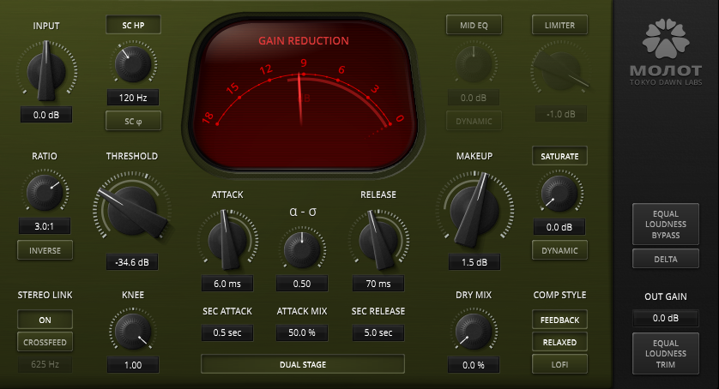The width and height of the screenshot is (719, 389).
Task: Click the ATTACK knob
Action: [227, 240]
